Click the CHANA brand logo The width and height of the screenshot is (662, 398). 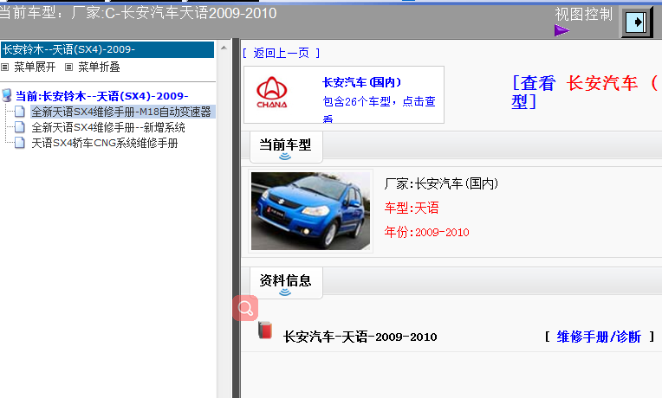[272, 93]
